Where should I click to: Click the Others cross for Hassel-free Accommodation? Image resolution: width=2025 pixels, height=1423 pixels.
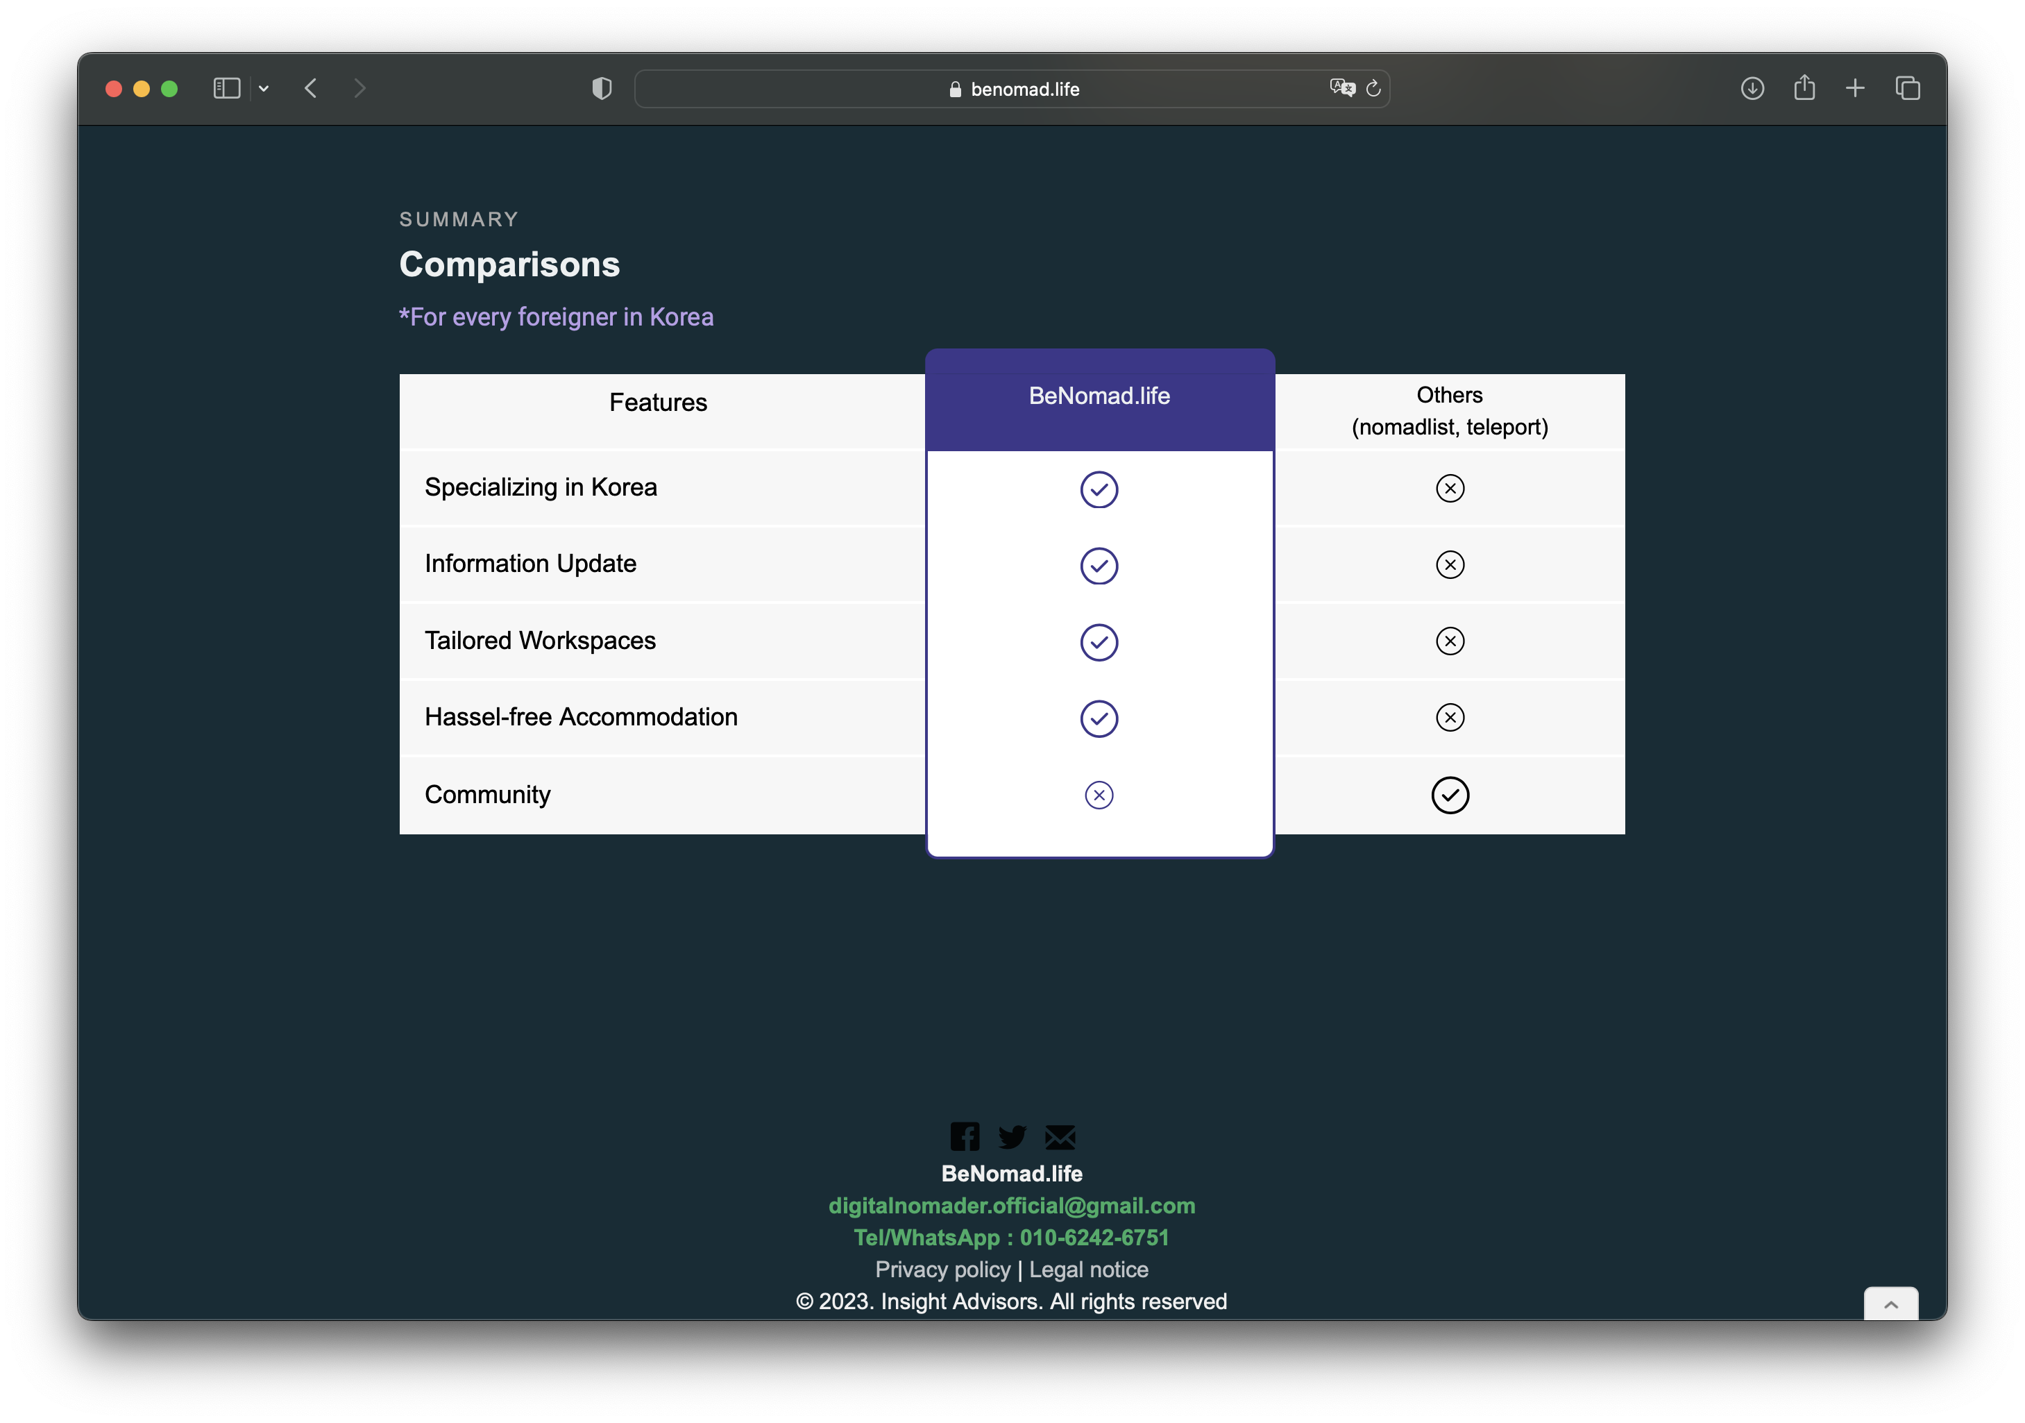point(1450,717)
